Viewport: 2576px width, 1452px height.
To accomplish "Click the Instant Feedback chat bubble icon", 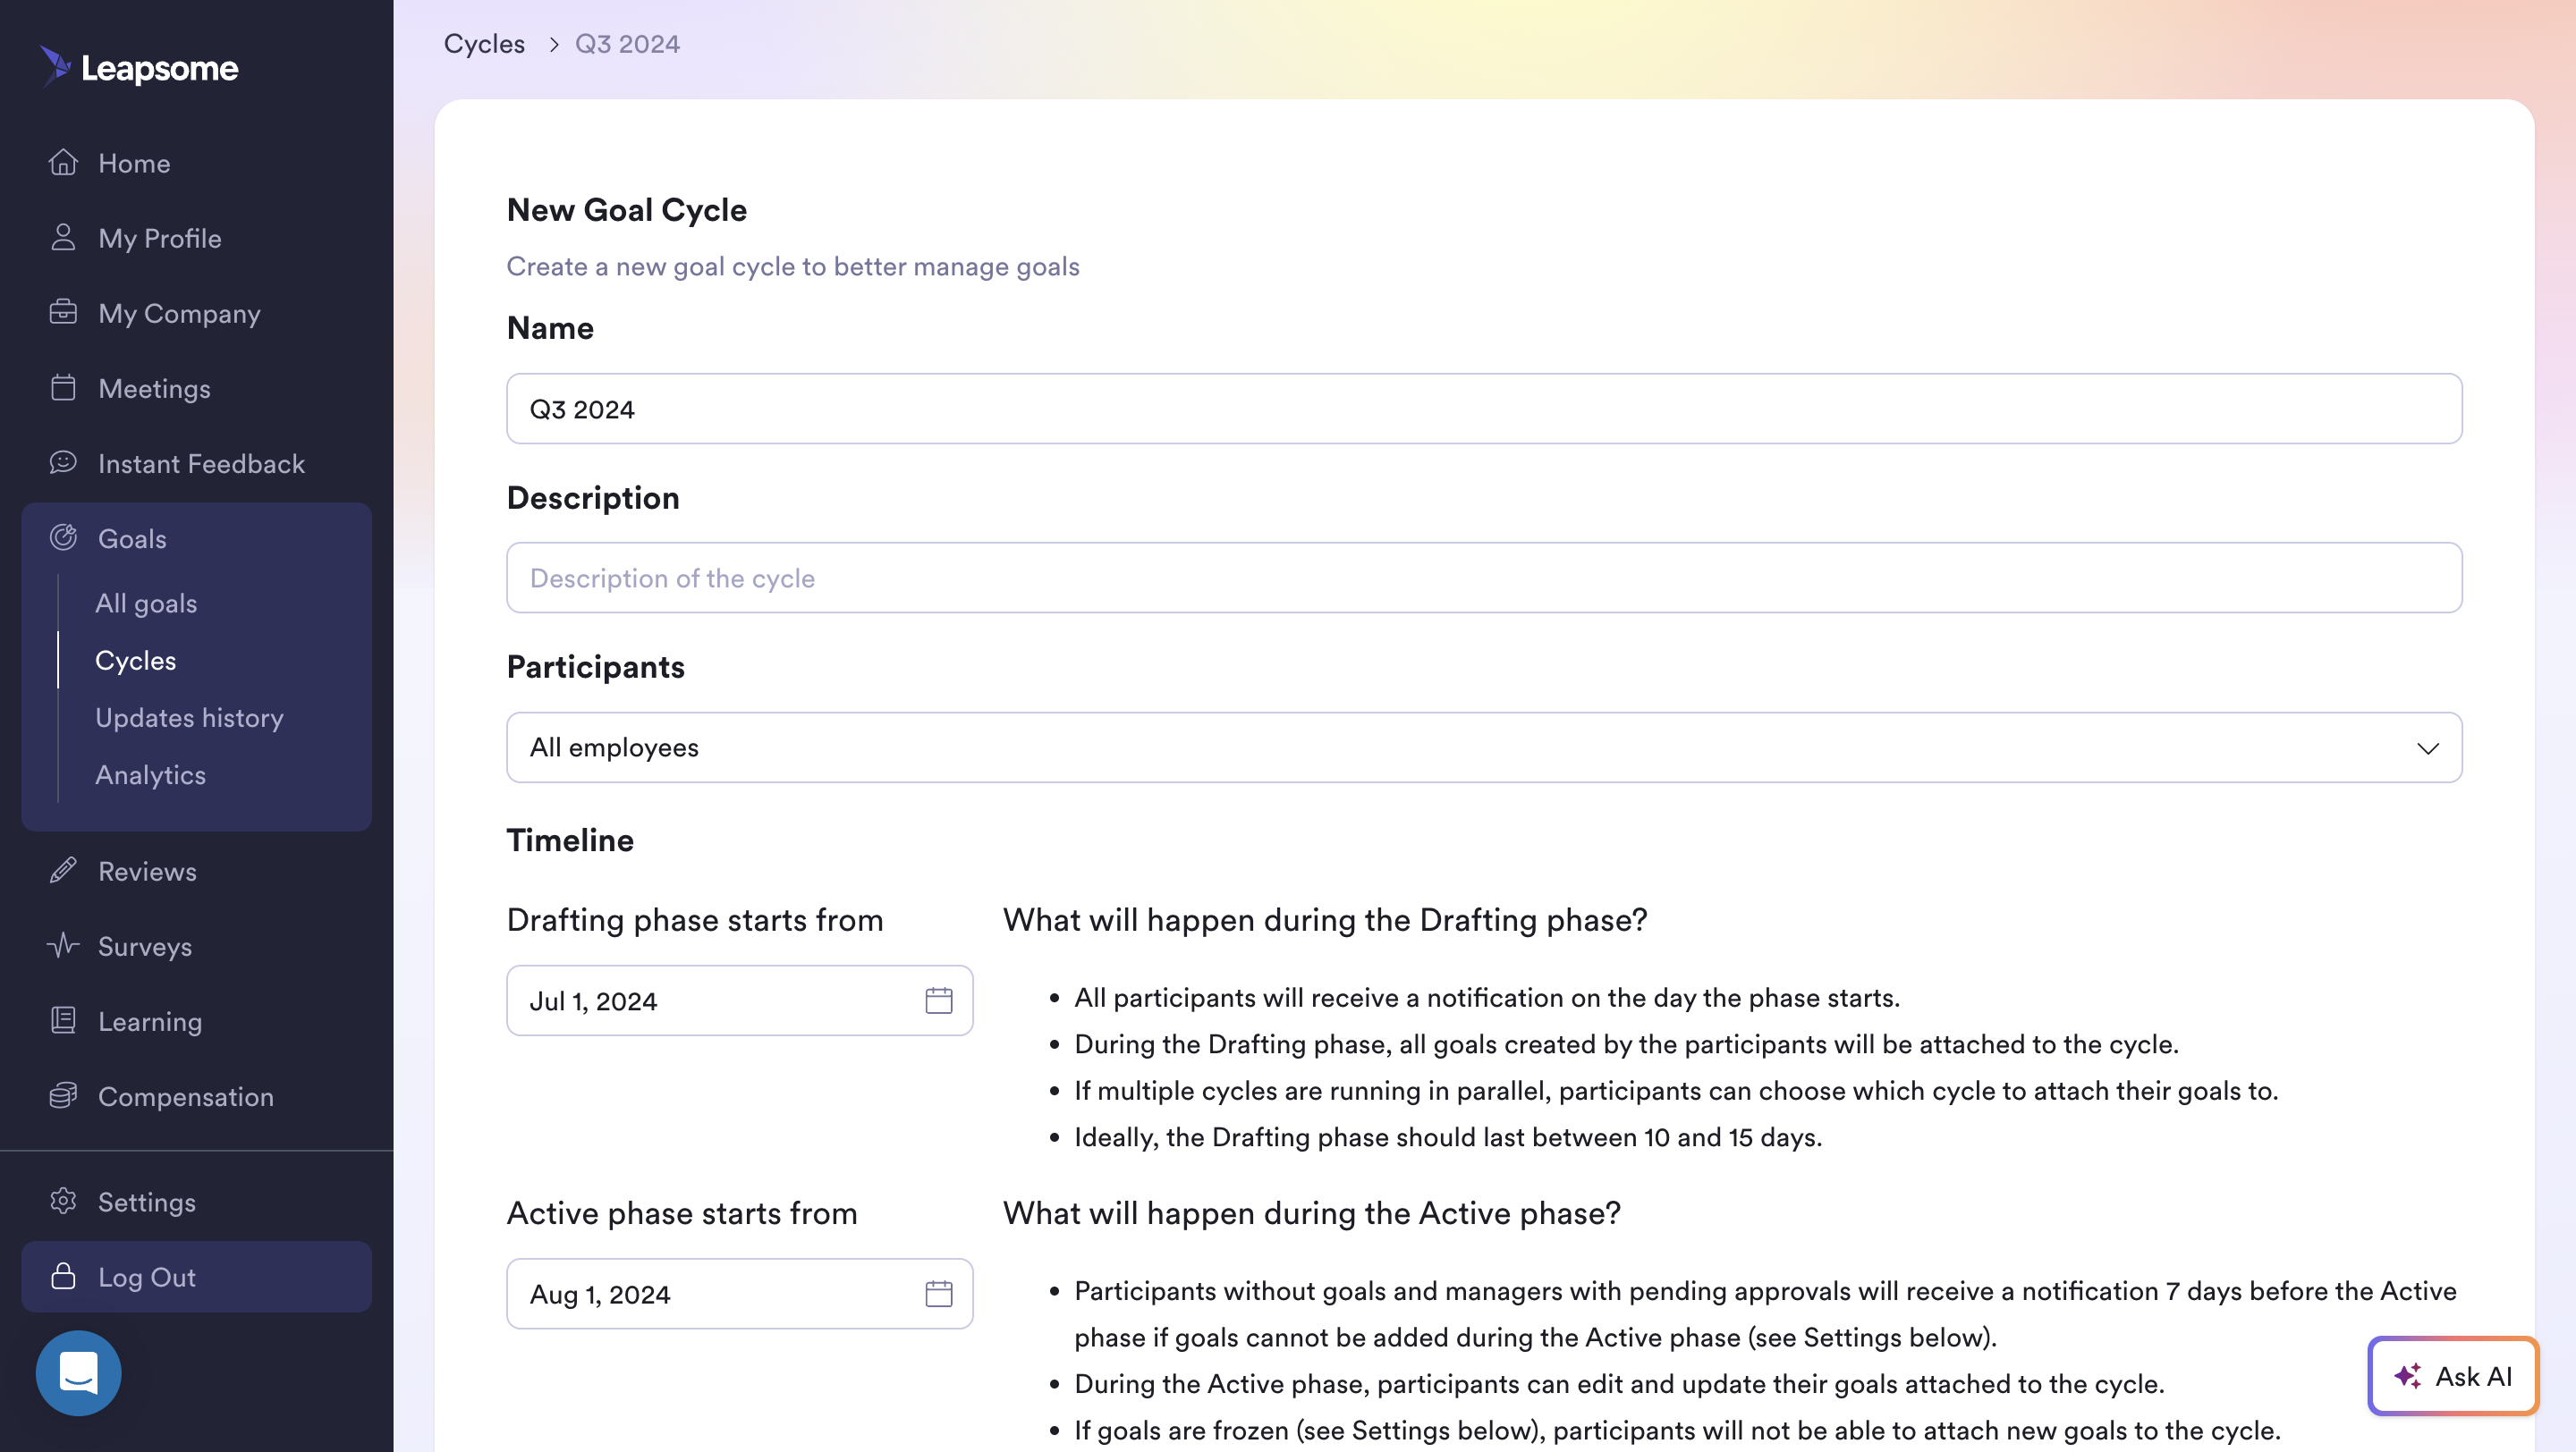I will (x=63, y=461).
